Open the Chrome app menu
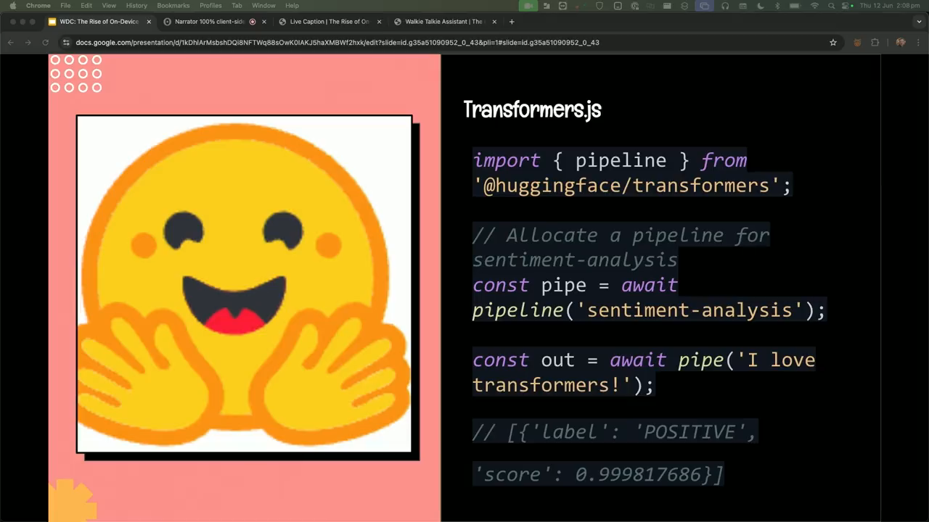Image resolution: width=929 pixels, height=522 pixels. point(38,6)
